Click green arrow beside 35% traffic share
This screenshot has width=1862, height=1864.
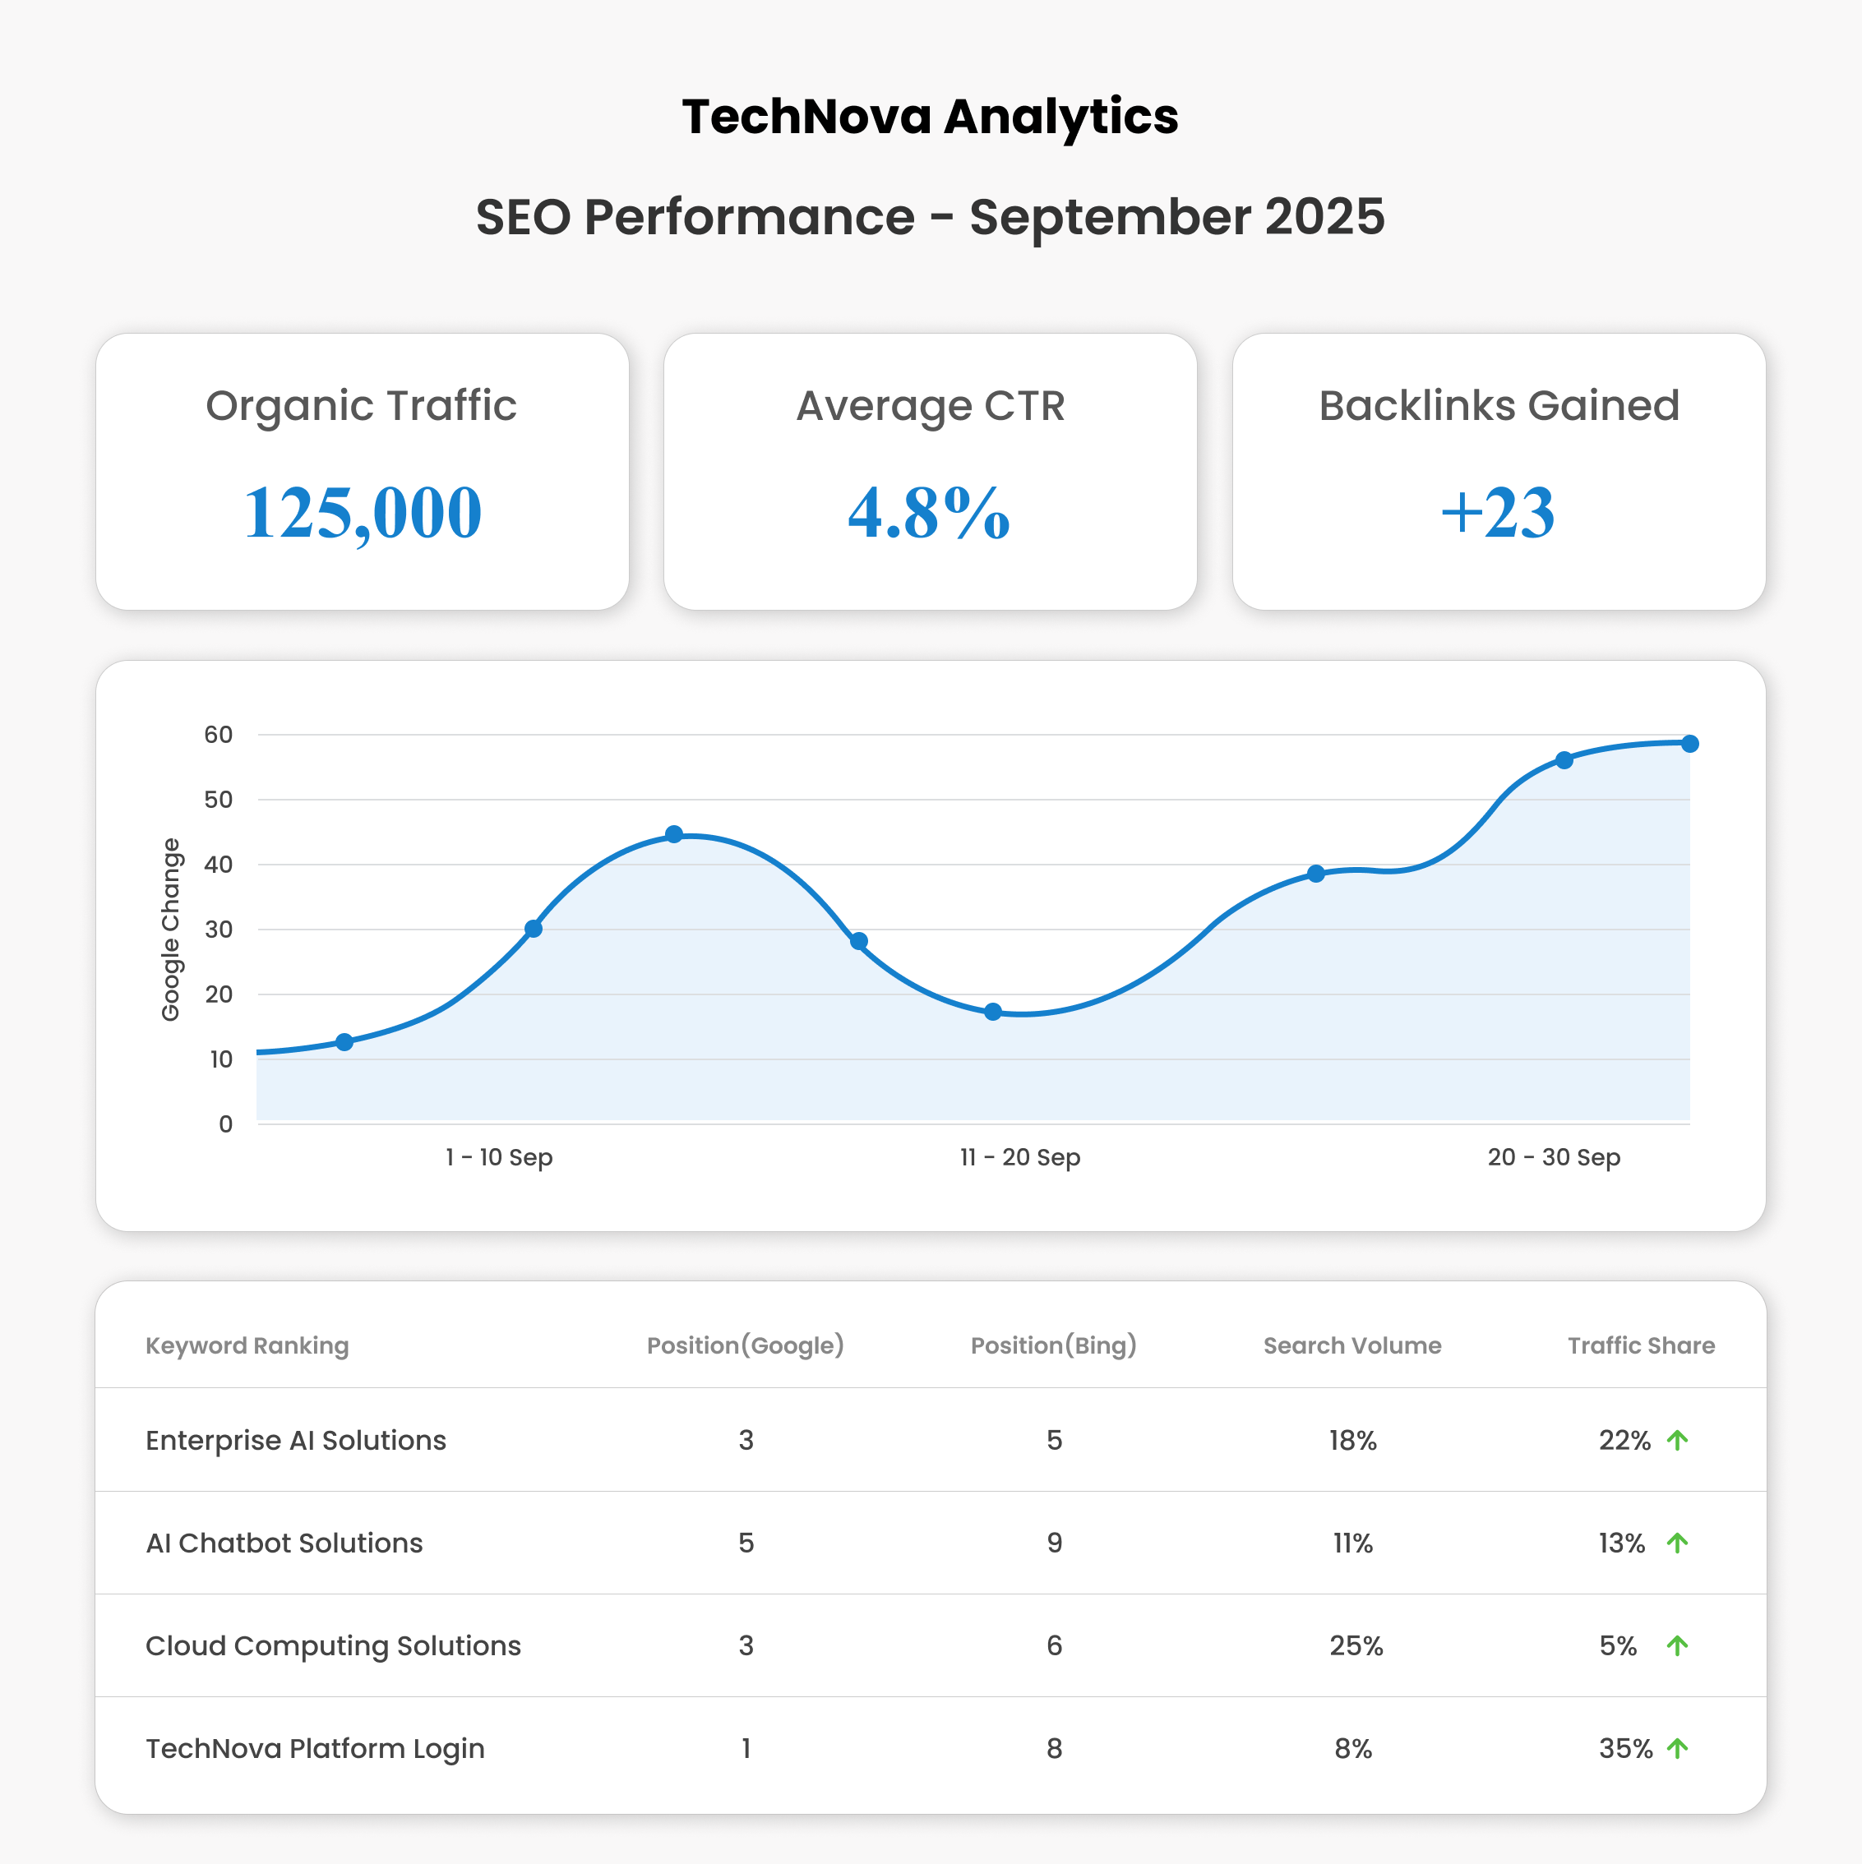pos(1677,1748)
